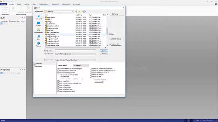
Task: Go back to the last visited folder
Action: click(76, 12)
